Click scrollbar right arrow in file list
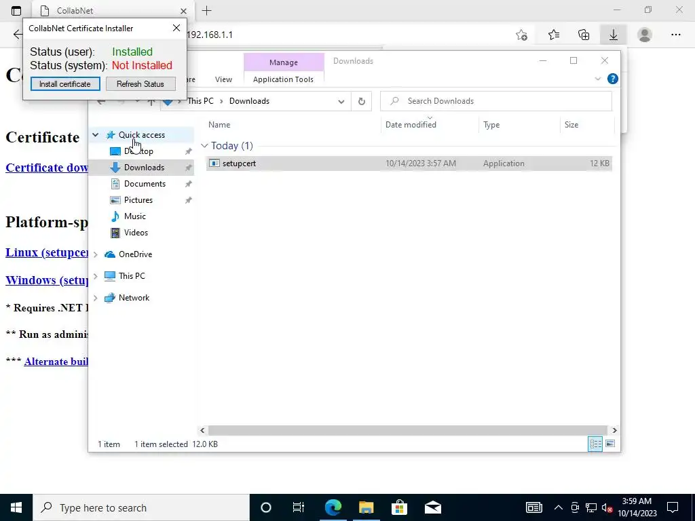 point(614,430)
